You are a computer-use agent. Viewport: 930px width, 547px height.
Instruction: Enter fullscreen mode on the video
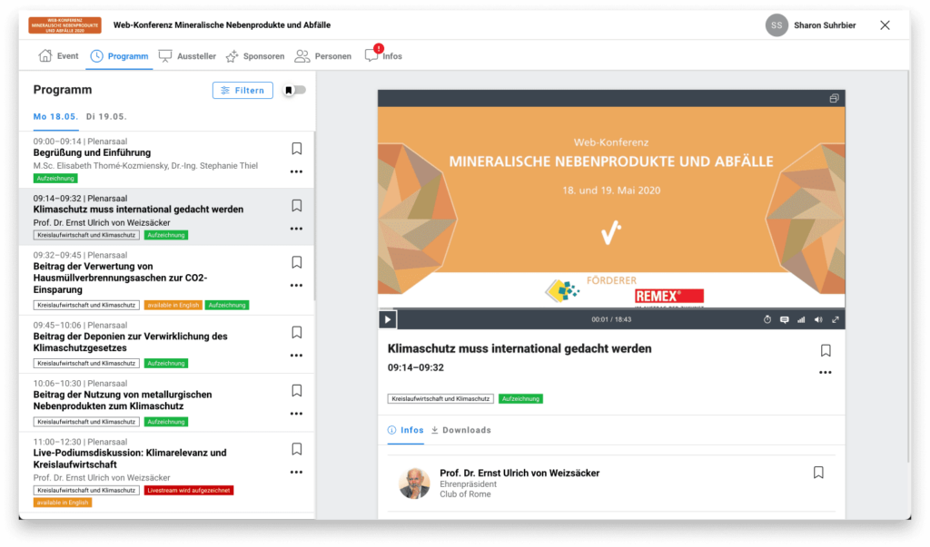coord(834,319)
